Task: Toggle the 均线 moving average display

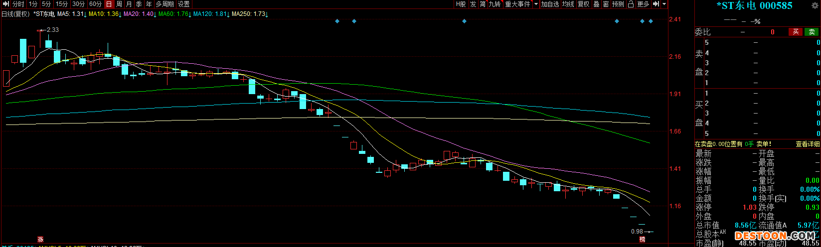Action: pos(568,4)
